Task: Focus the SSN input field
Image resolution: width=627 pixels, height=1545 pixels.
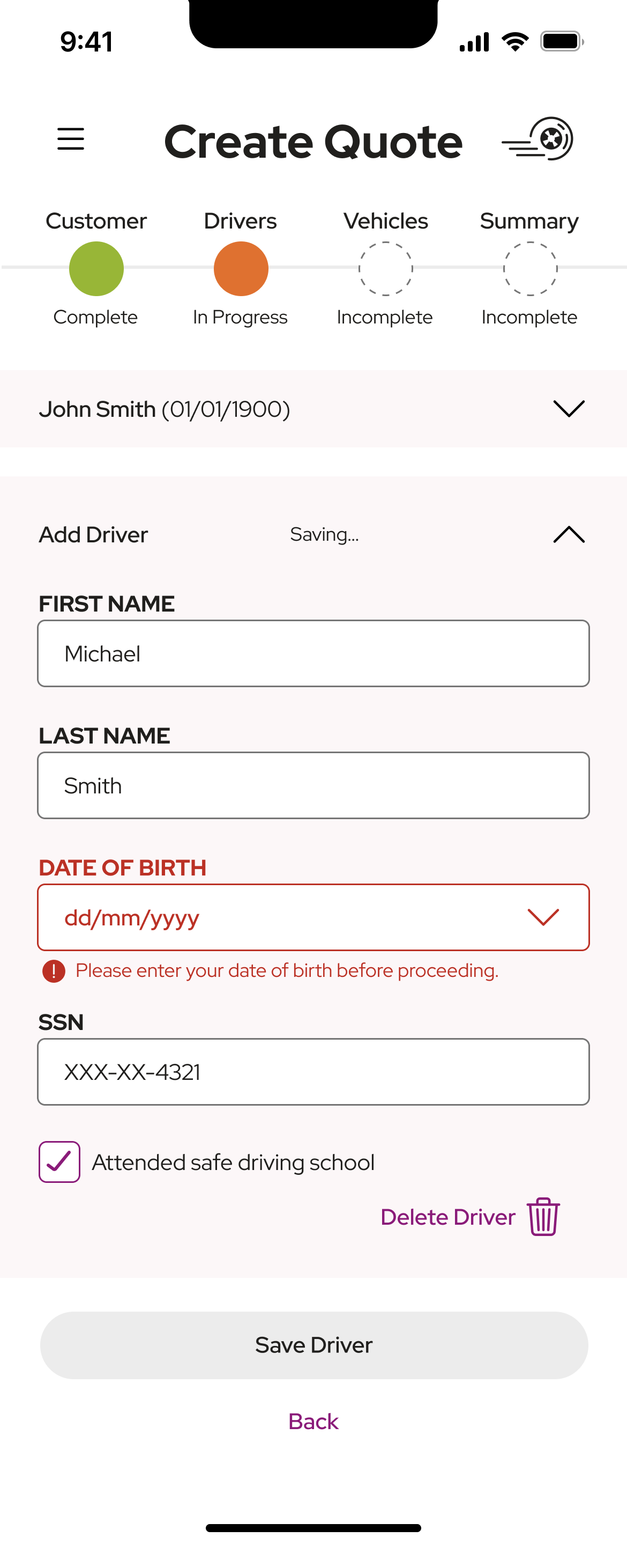Action: (313, 1072)
